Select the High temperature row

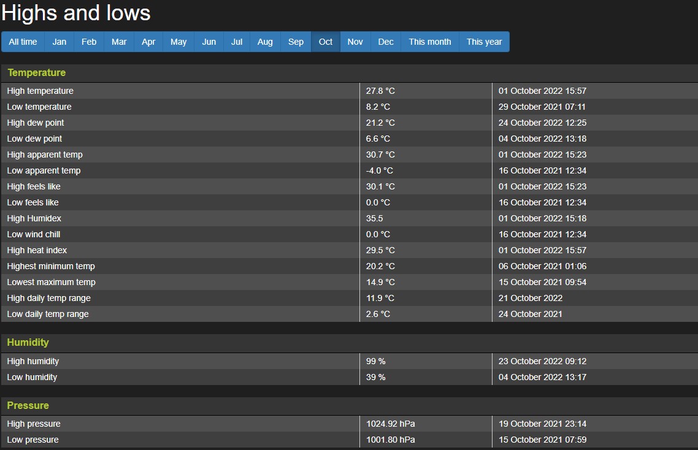tap(40, 91)
